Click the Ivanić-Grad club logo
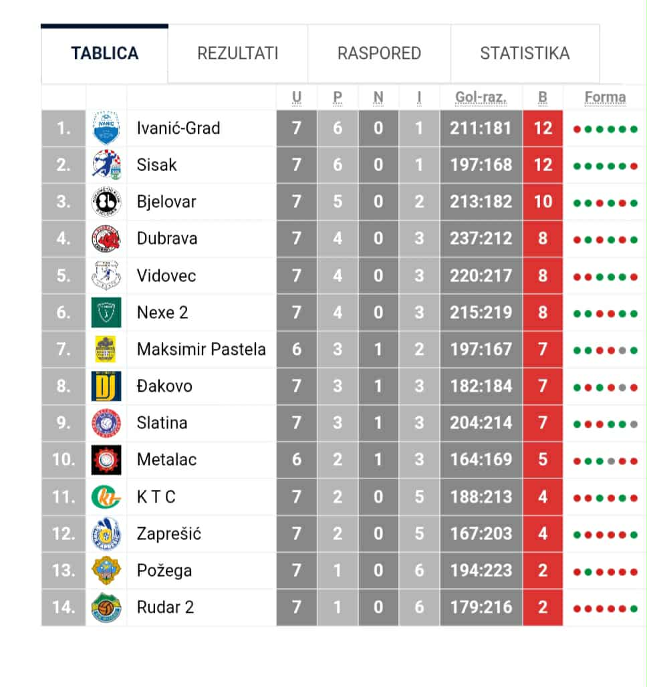Image resolution: width=647 pixels, height=687 pixels. 106,128
